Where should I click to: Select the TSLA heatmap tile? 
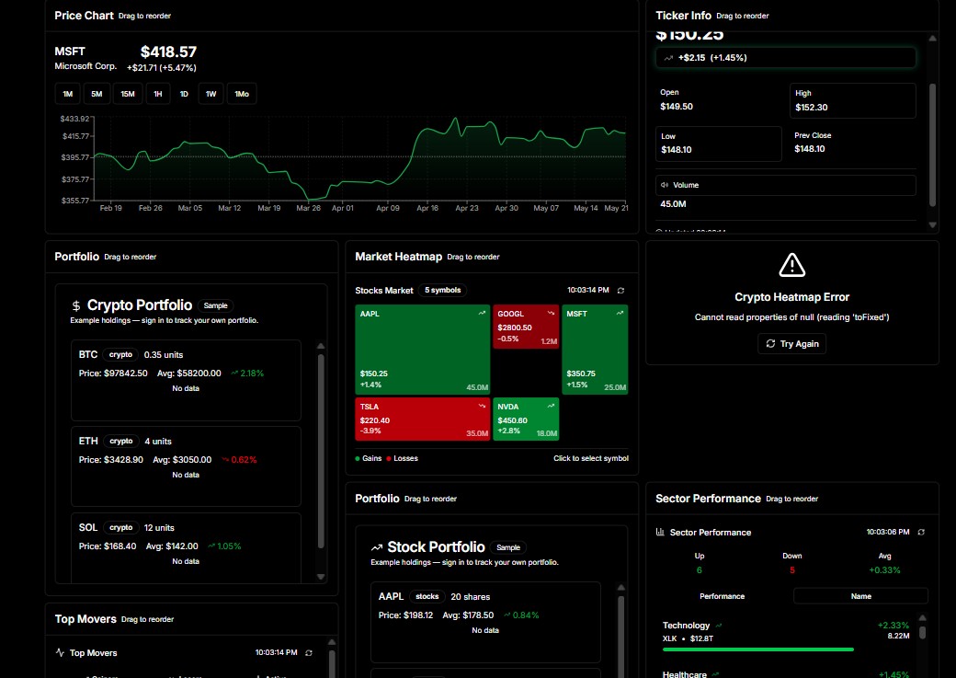pyautogui.click(x=423, y=419)
